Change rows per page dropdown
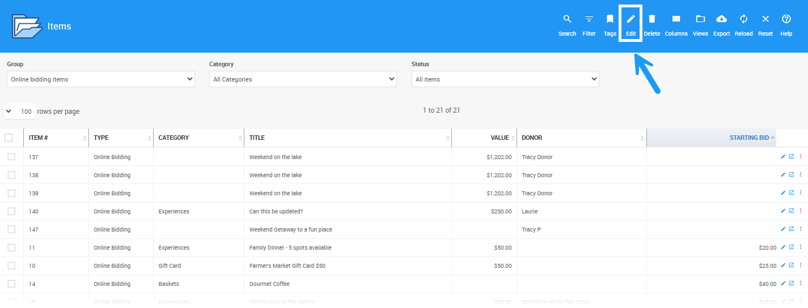Screen dimensions: 808x308 20,112
